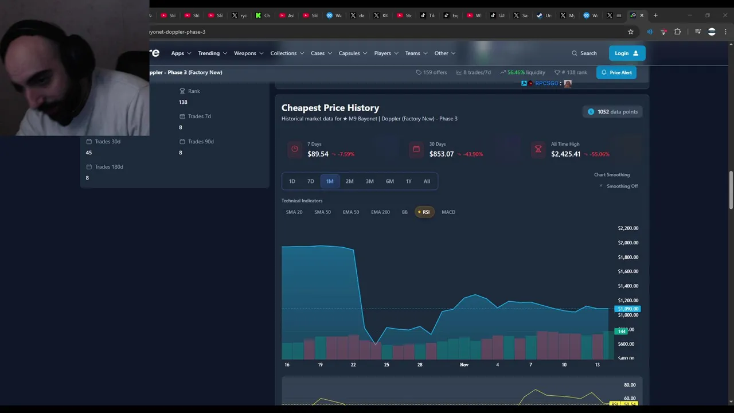Screen dimensions: 734x413
Task: Click the calendar icon beside Trades 30d
Action: [x=89, y=142]
